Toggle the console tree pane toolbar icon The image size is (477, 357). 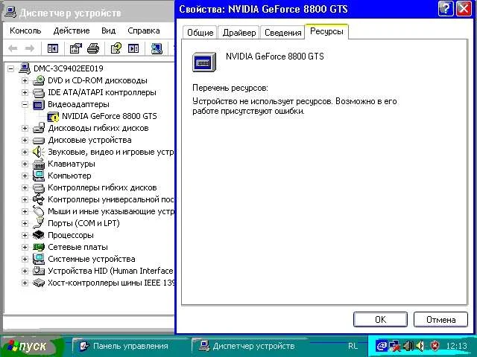coord(53,48)
